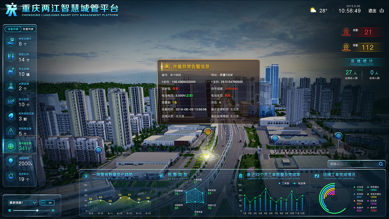
Task: Click the search magnifier icon
Action: [x=381, y=164]
